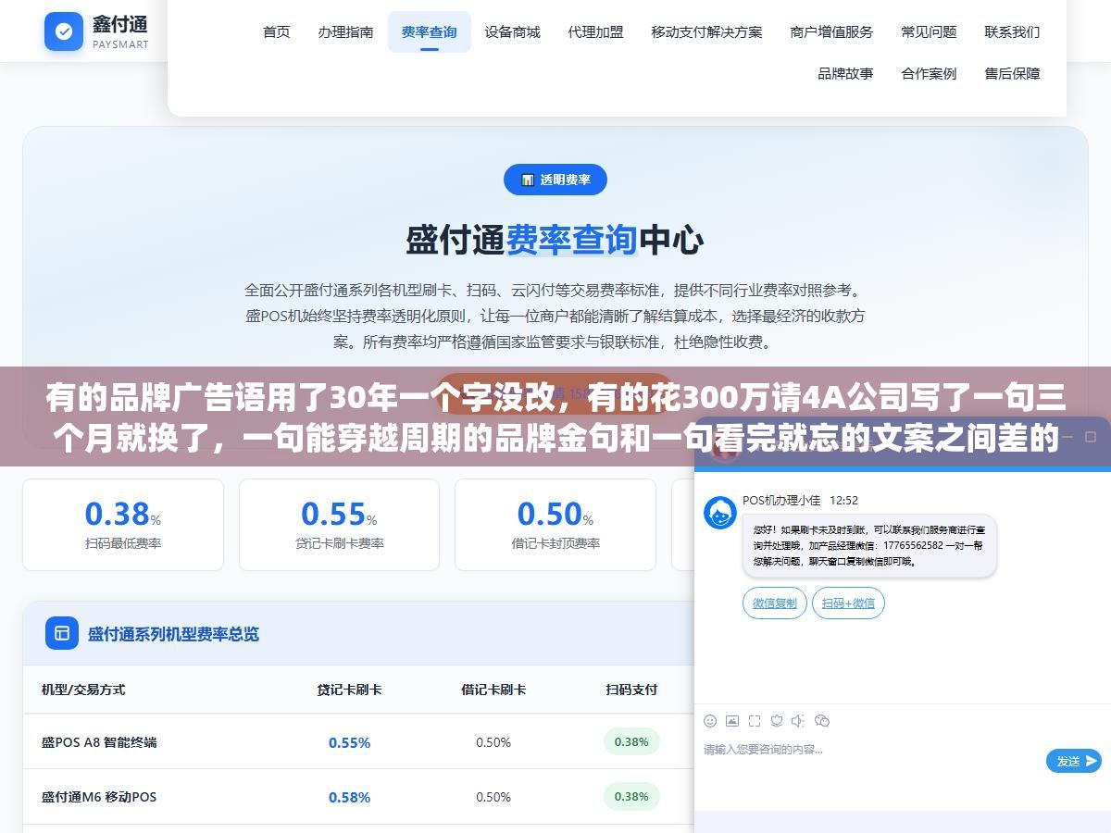Click the 微信复制 button in chat
The width and height of the screenshot is (1111, 833).
[x=775, y=603]
